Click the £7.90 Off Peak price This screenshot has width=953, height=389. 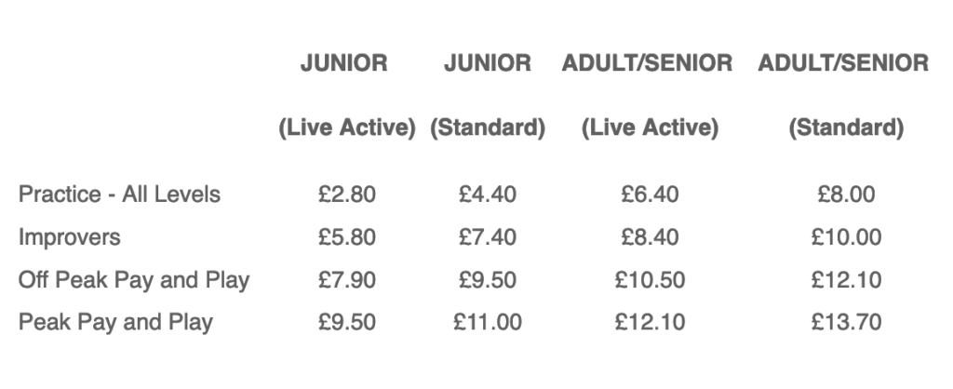click(x=347, y=280)
